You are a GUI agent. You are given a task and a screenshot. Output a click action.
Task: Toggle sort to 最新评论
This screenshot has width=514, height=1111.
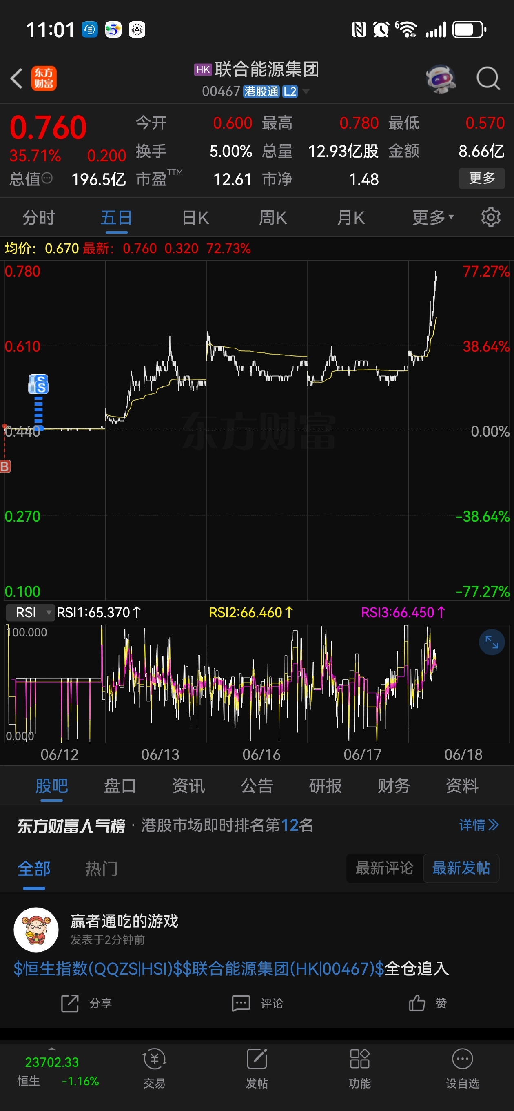coord(385,868)
